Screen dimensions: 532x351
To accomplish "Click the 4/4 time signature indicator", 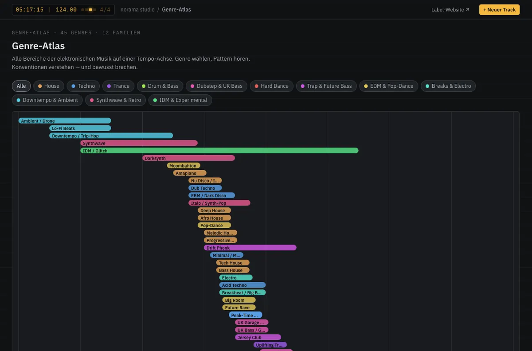I will (x=105, y=9).
